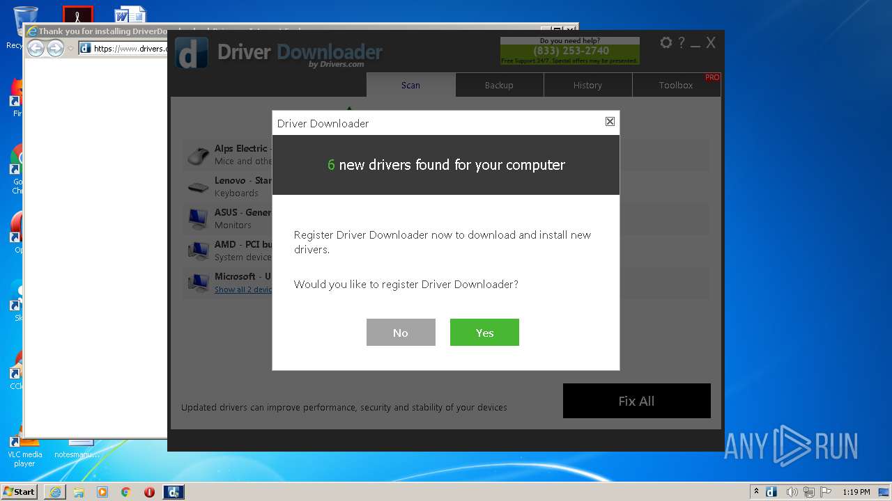This screenshot has width=892, height=501.
Task: Open the notesmanu file on desktop
Action: click(78, 450)
